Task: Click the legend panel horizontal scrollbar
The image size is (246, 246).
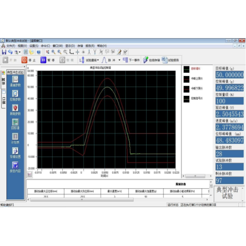Action: click(x=195, y=176)
